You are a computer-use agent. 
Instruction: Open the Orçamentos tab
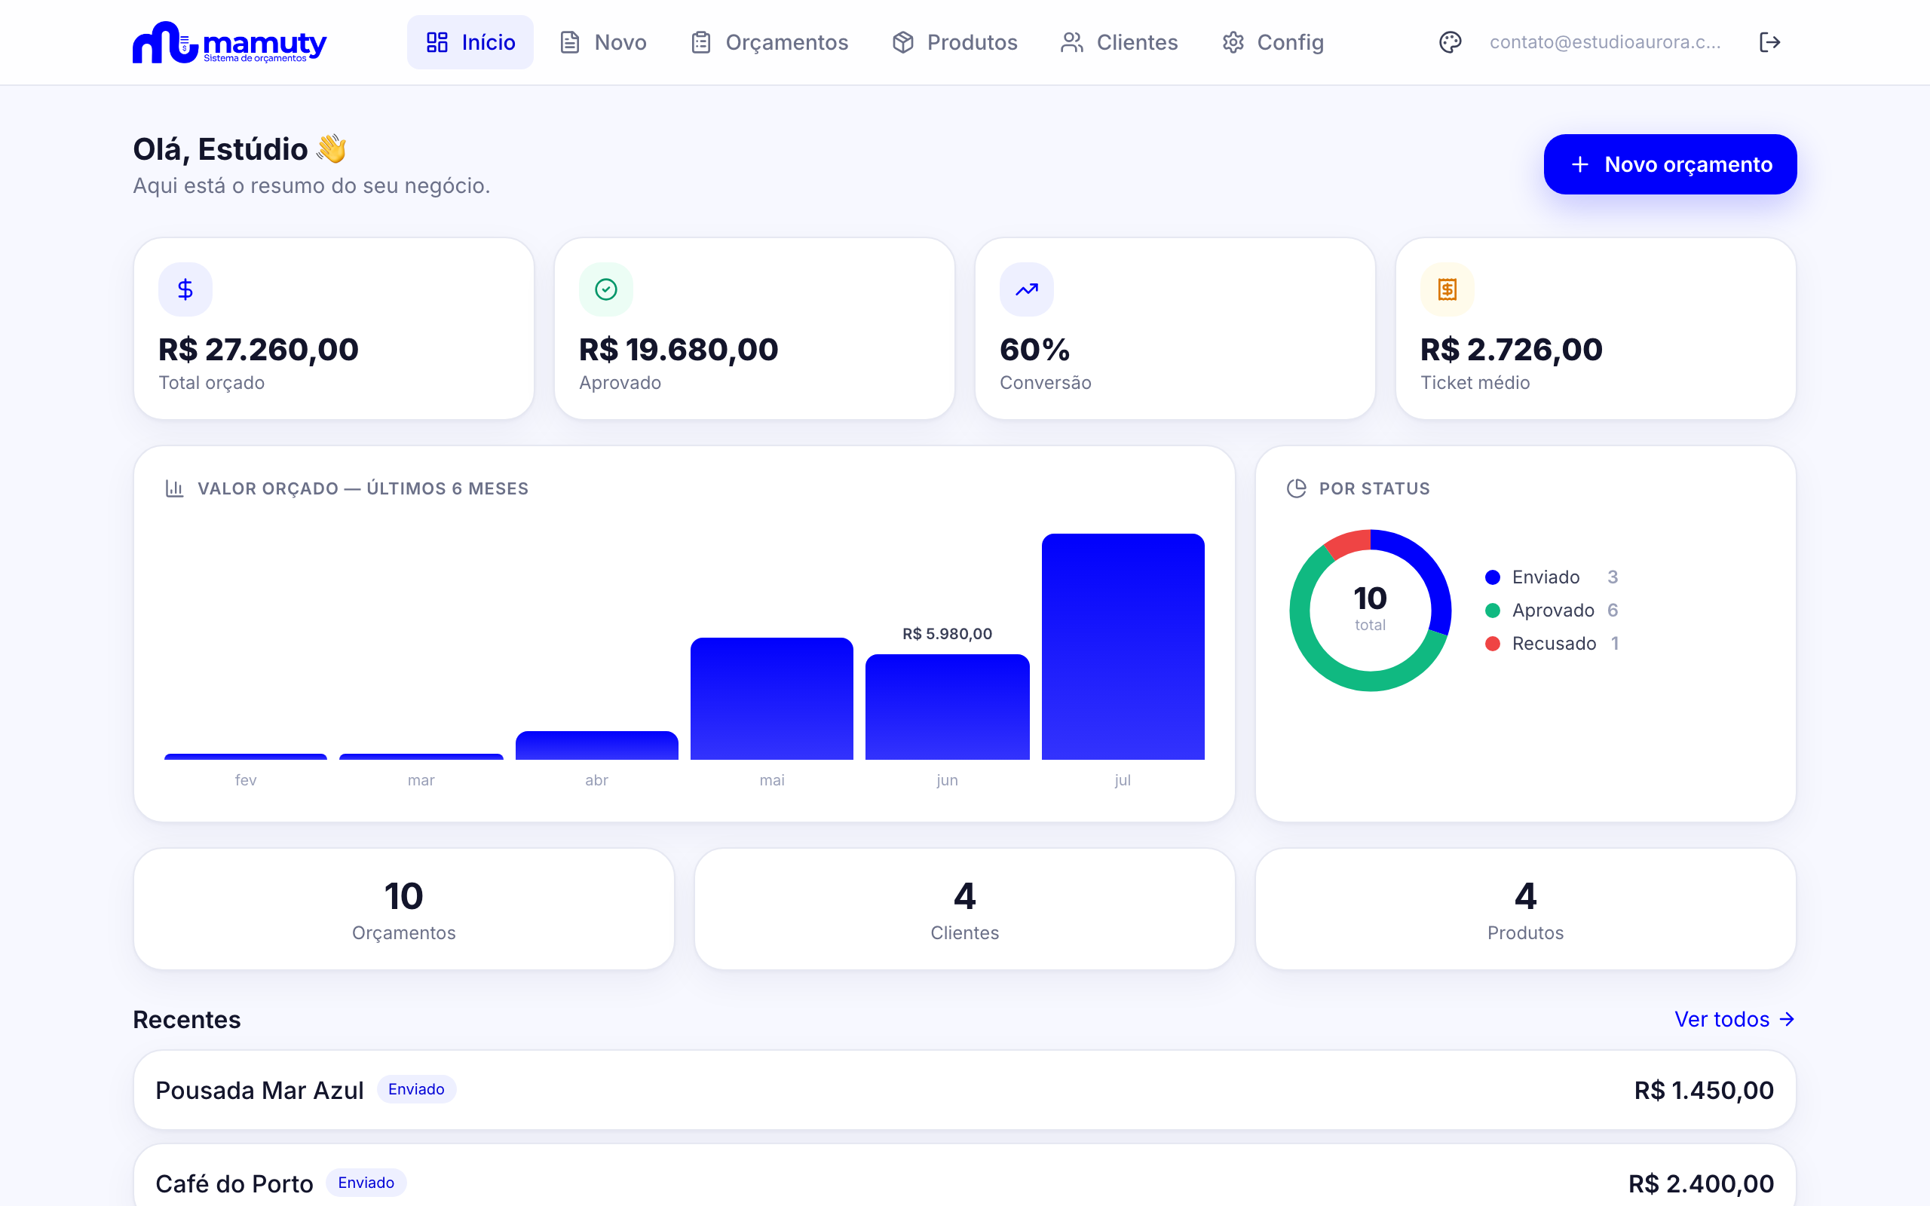769,42
